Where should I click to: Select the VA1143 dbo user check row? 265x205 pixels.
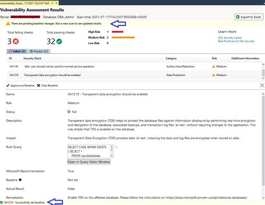(134, 66)
